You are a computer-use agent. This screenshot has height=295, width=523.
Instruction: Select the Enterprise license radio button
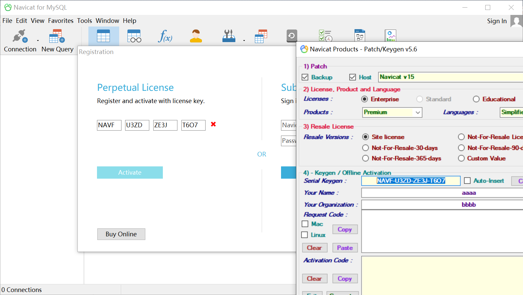click(365, 99)
